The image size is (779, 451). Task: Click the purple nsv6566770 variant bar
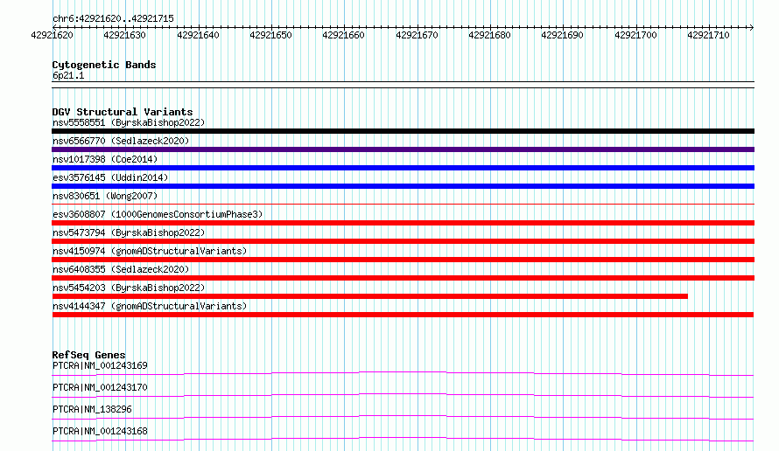click(403, 149)
